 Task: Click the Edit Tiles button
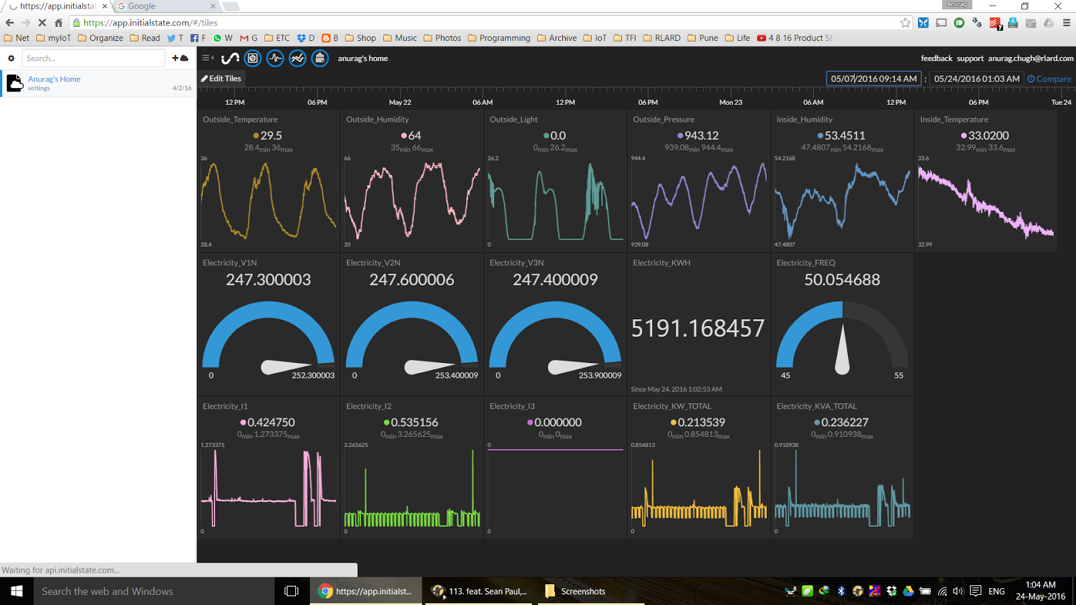click(221, 78)
